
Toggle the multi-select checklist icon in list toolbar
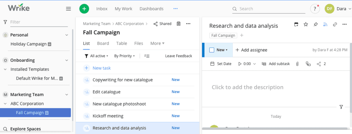147,56
